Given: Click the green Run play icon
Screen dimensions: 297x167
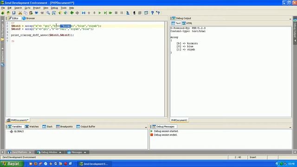Looking at the screenshot, I should click(x=100, y=13).
